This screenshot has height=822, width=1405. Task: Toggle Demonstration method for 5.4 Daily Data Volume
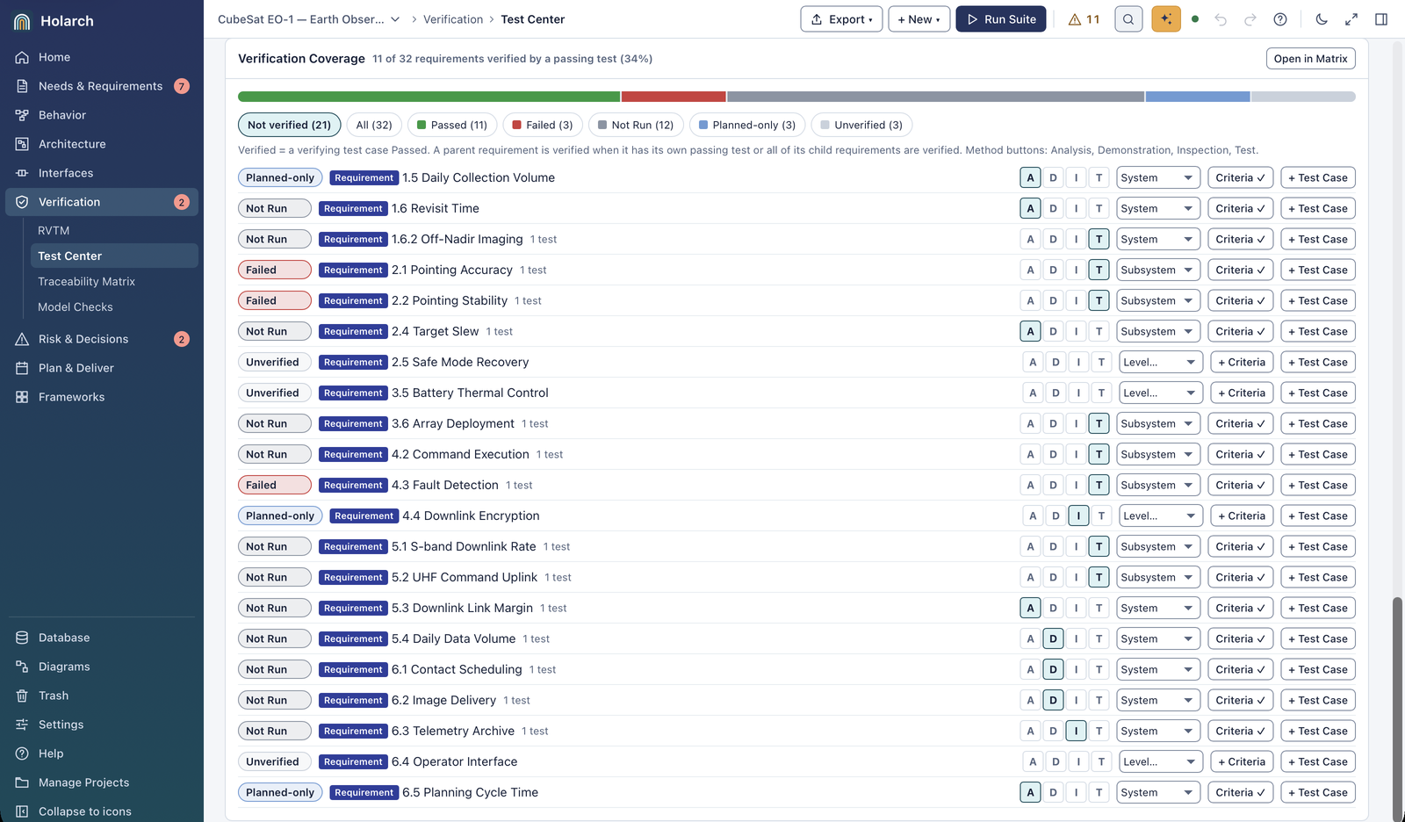pos(1053,638)
